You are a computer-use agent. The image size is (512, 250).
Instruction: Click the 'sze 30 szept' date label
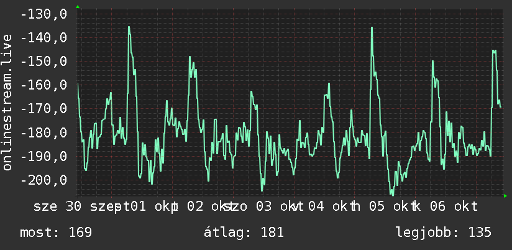pos(81,207)
